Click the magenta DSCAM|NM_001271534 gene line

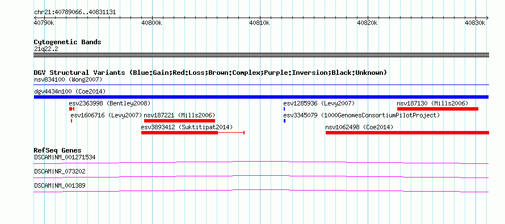(261, 162)
